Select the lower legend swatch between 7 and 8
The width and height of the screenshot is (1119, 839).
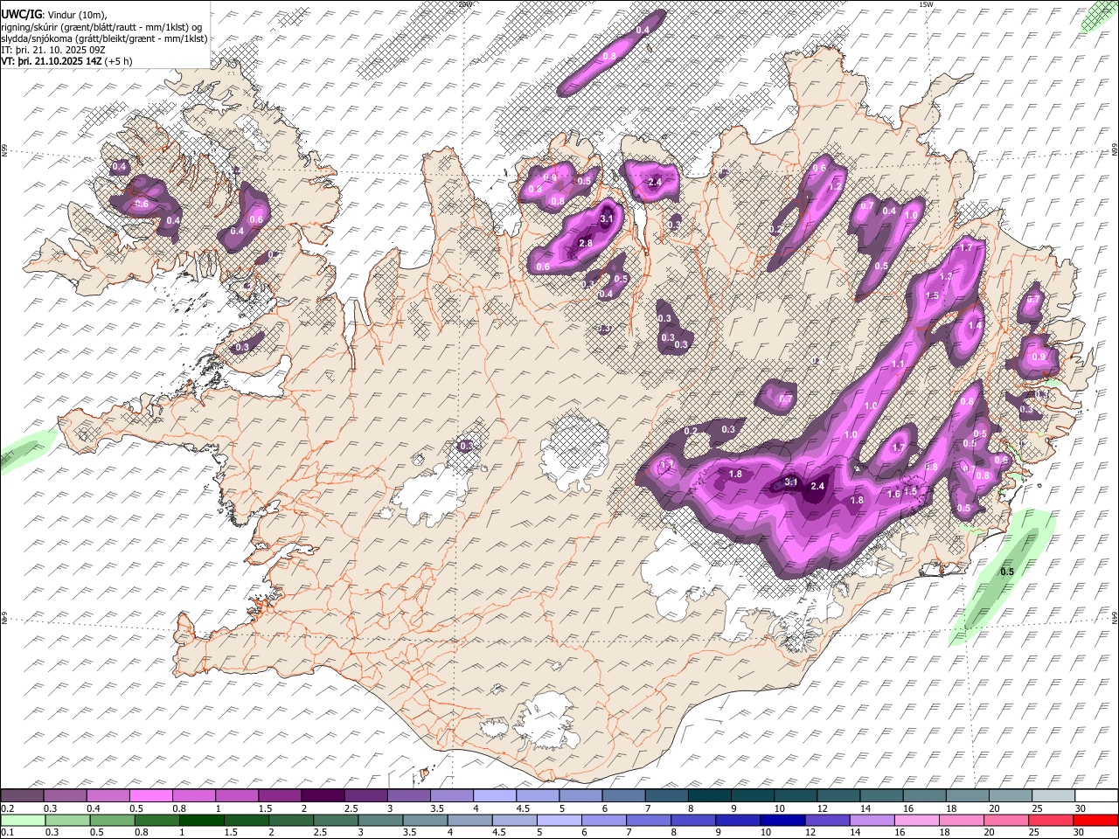[649, 820]
